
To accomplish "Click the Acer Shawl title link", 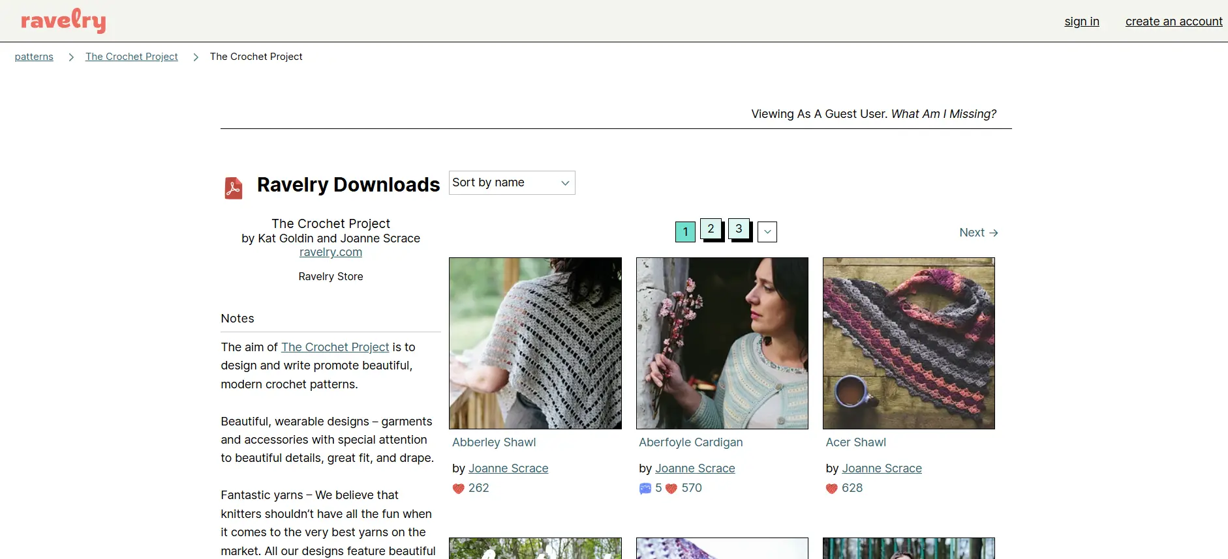I will 856,442.
